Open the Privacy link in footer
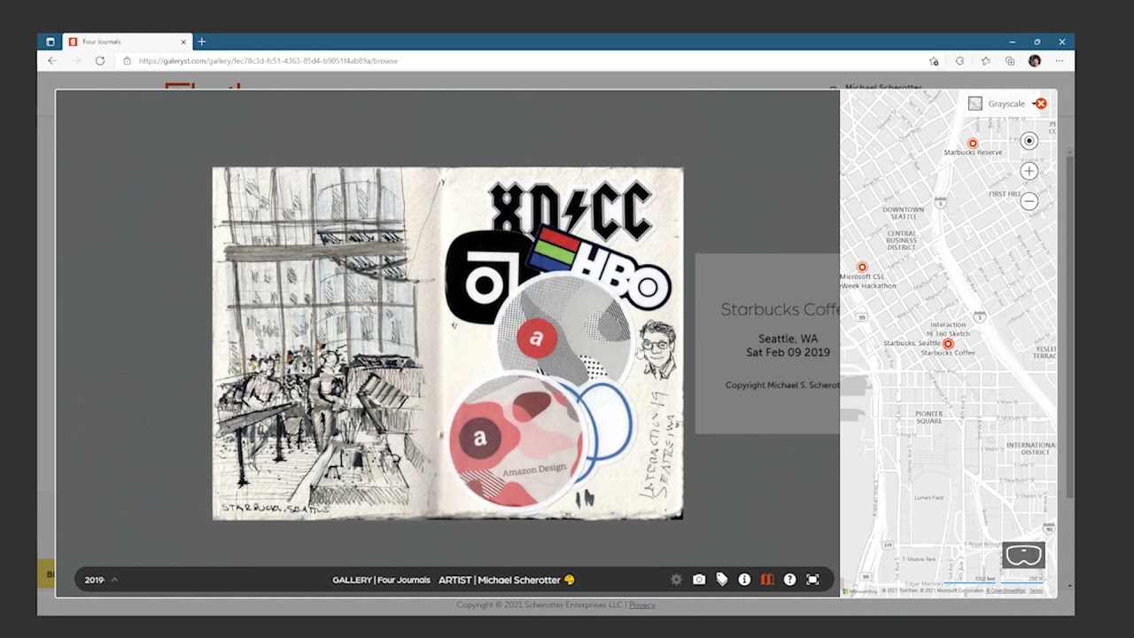This screenshot has width=1134, height=638. point(642,604)
